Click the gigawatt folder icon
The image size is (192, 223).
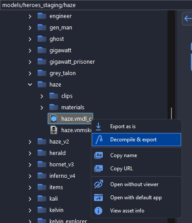click(x=42, y=50)
